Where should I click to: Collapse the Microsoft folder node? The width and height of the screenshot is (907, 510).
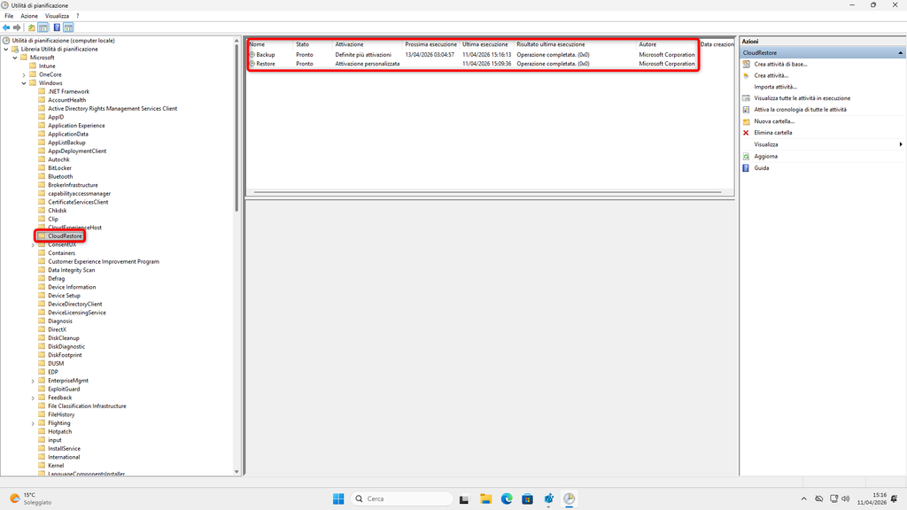point(15,58)
